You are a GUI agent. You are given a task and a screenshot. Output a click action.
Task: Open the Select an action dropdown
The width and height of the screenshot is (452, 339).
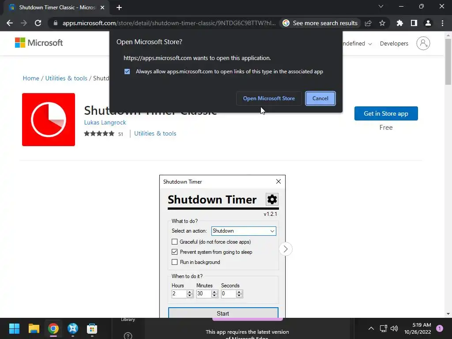(x=244, y=231)
